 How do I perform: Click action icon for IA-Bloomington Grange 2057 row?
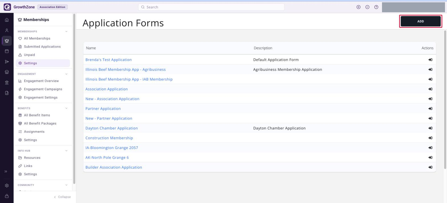coord(430,148)
